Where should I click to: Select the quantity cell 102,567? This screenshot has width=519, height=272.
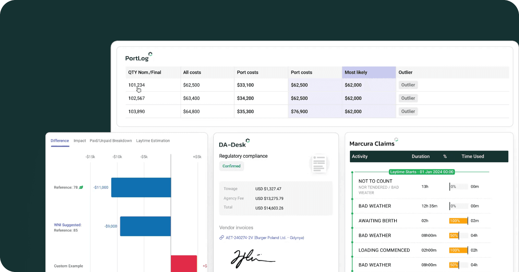coord(137,98)
